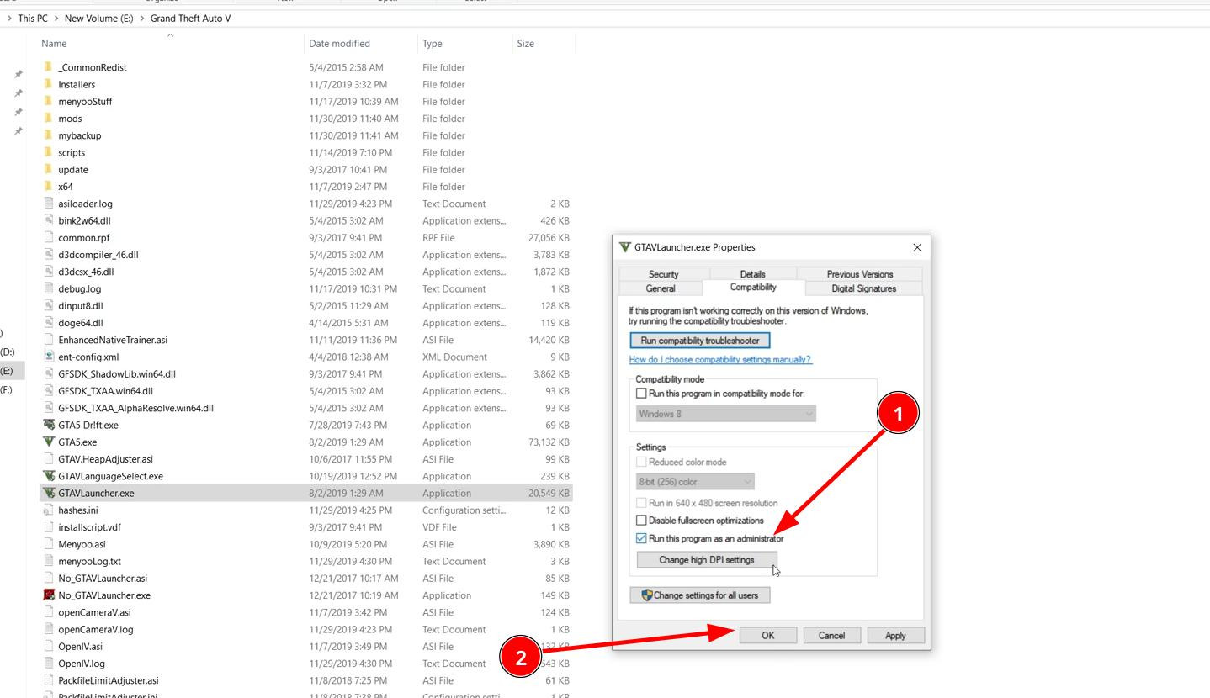Expand the chevron after This PC

click(56, 18)
